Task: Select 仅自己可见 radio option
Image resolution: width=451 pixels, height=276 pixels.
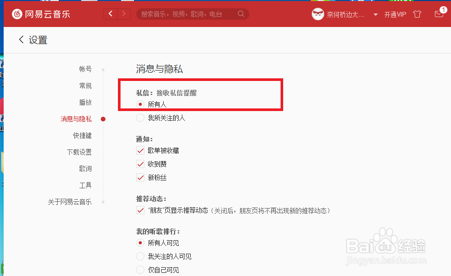Action: (x=140, y=270)
